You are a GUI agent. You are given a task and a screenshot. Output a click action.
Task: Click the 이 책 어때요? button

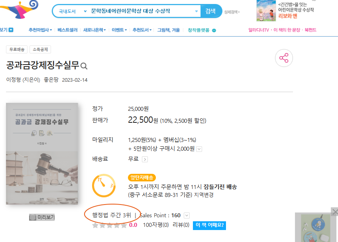pyautogui.click(x=209, y=225)
